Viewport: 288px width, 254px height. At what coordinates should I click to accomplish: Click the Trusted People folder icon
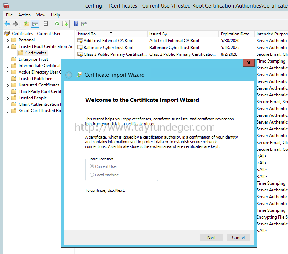click(14, 98)
